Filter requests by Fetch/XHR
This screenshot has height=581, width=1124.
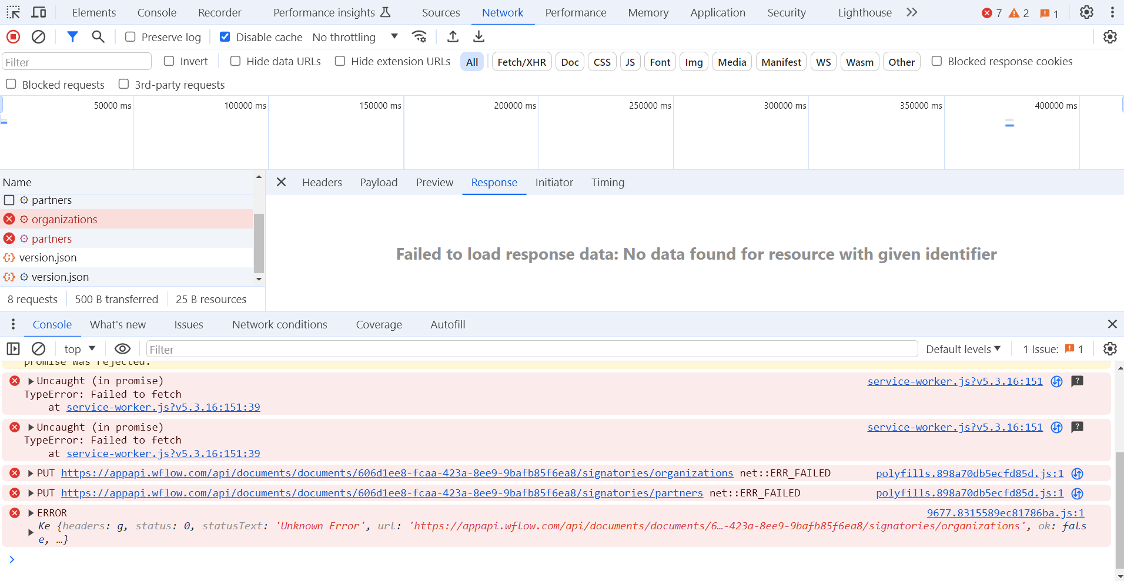tap(521, 61)
